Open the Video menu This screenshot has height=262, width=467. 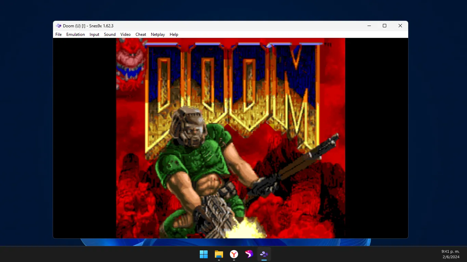[126, 35]
